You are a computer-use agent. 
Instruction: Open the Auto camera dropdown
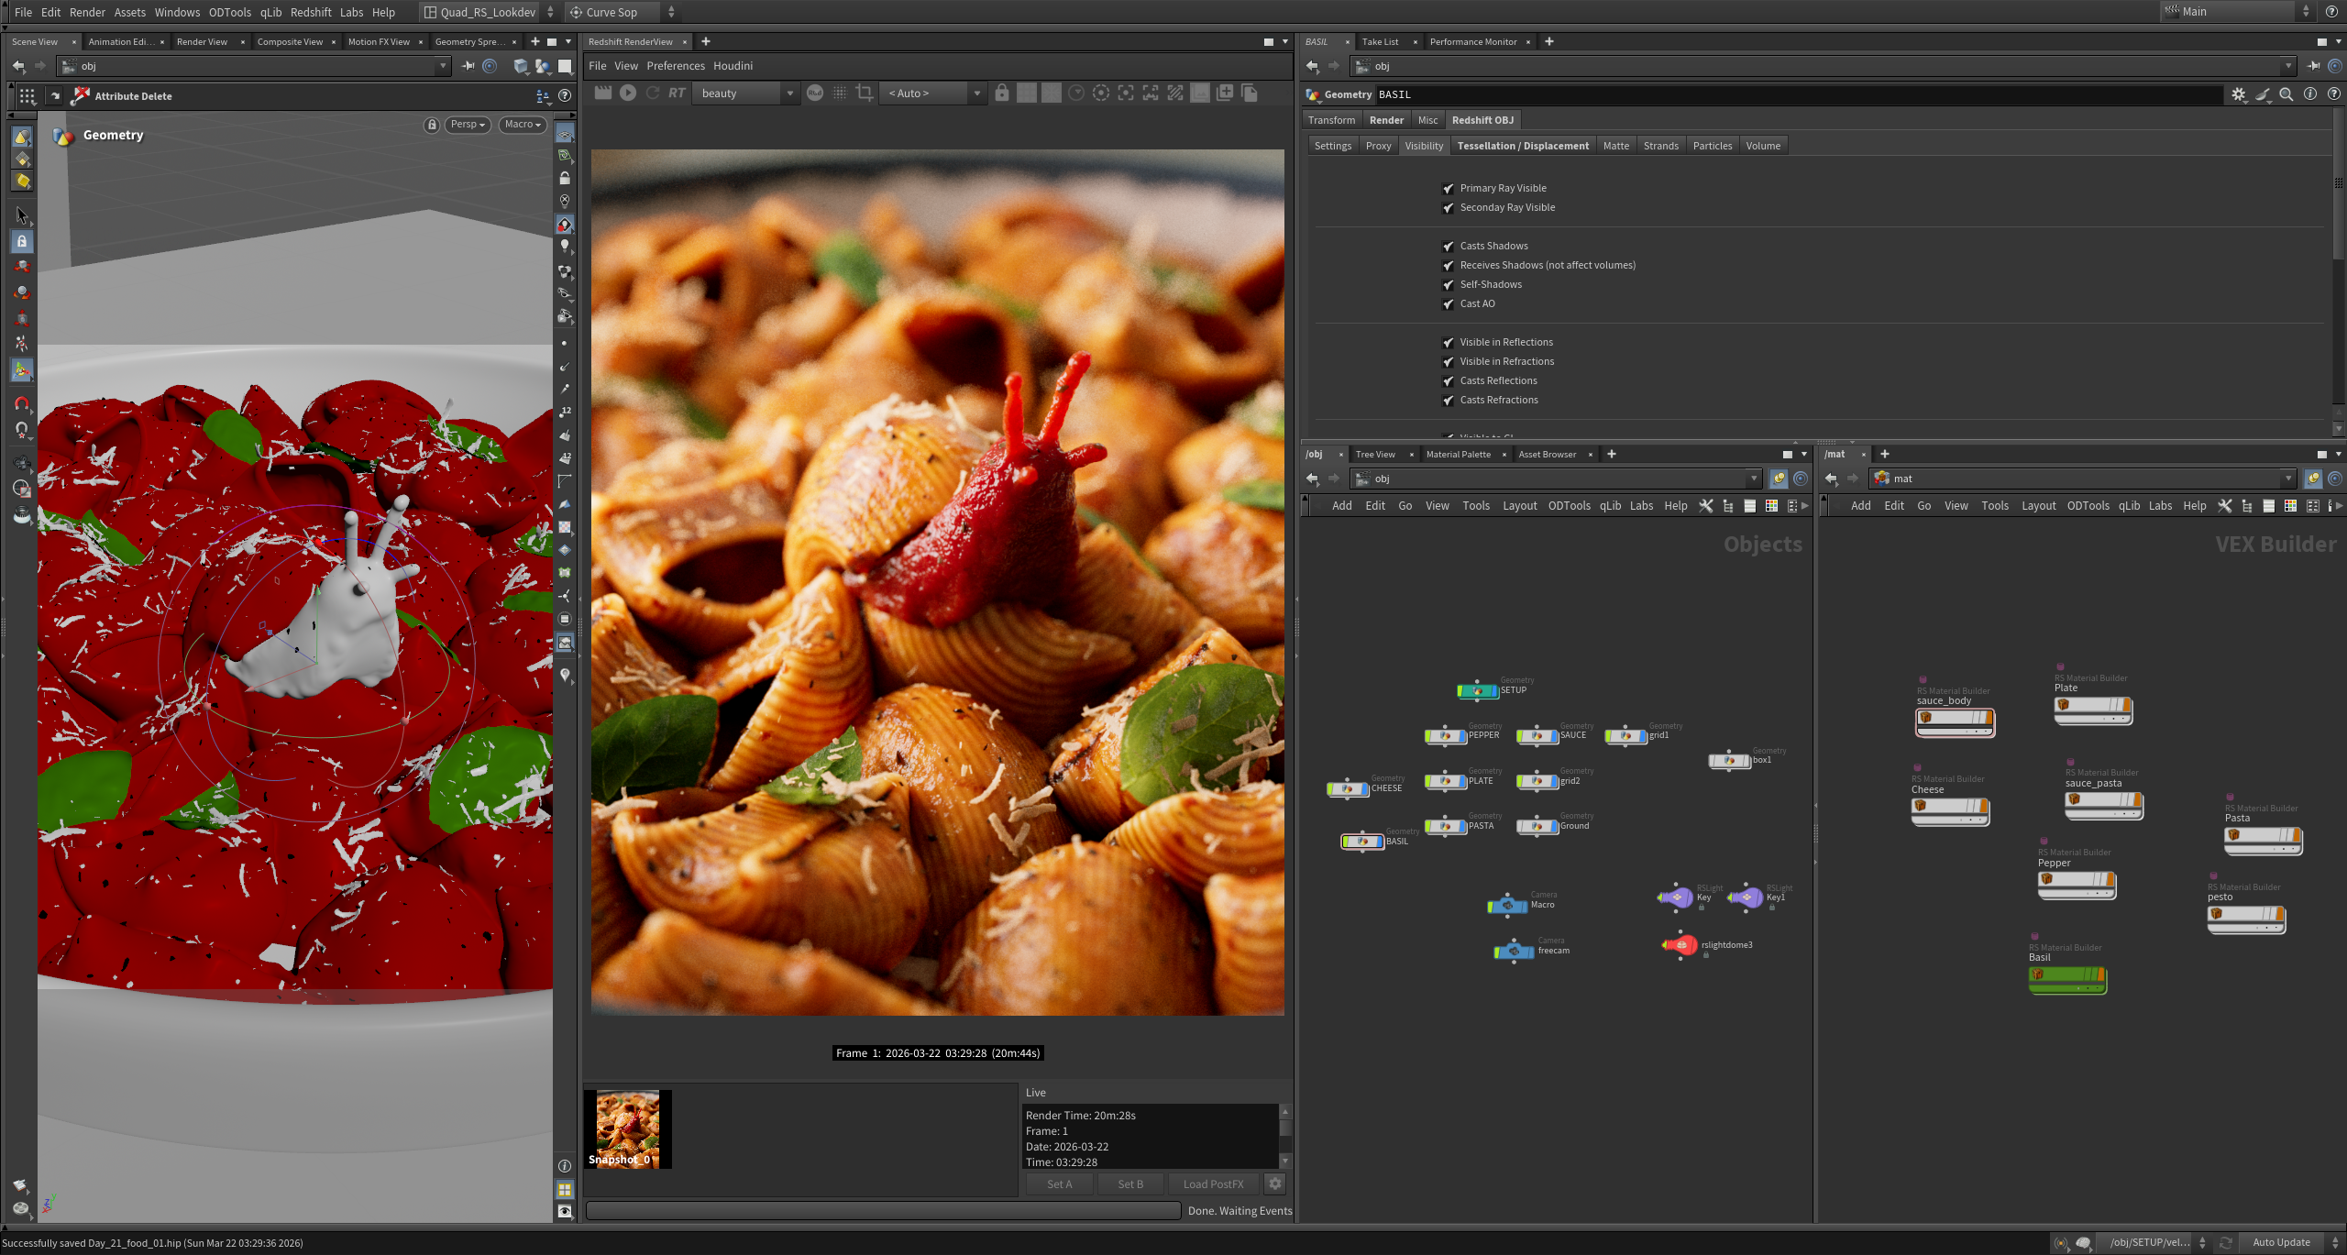coord(932,93)
